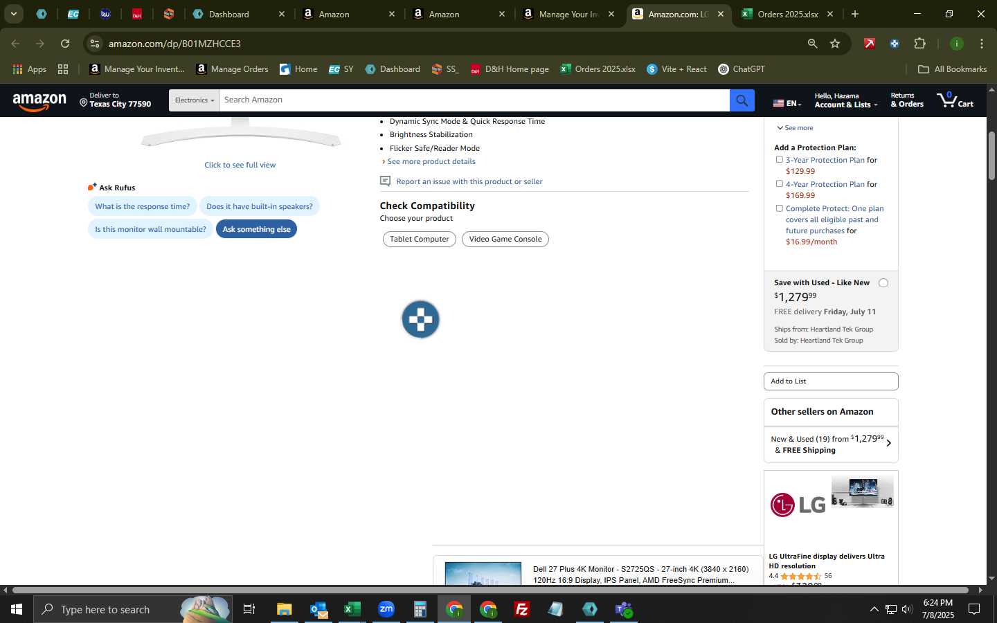Viewport: 997px width, 623px height.
Task: Click the blue floating checkered extension icon
Action: [x=420, y=319]
